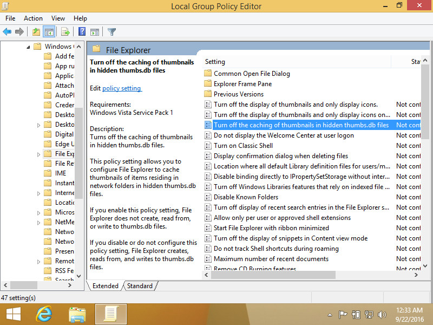Collapse the Windows Components tree node

click(x=28, y=47)
